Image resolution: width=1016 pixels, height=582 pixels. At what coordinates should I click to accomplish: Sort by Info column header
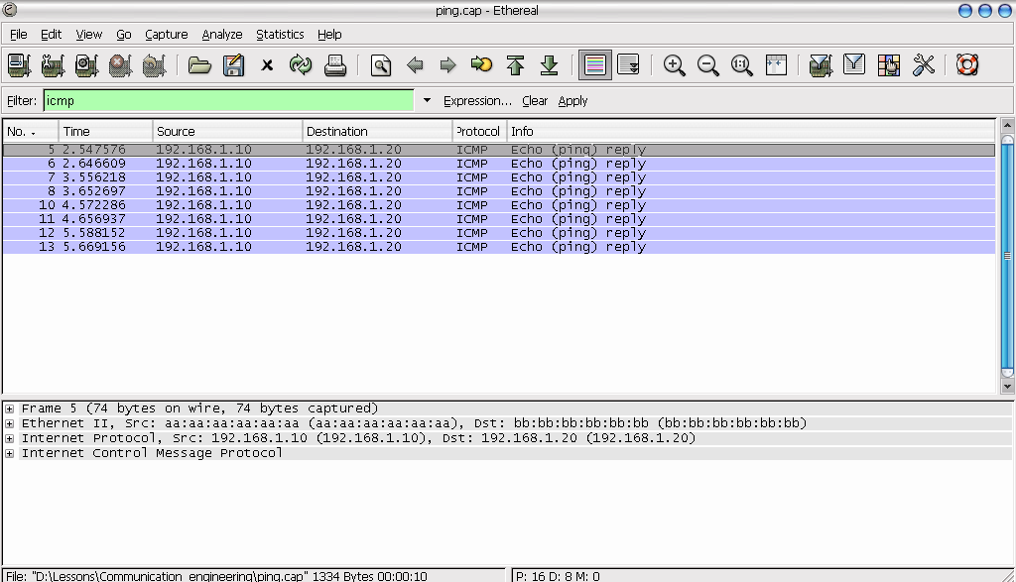click(x=750, y=132)
